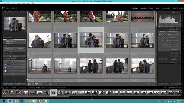Open the Metadata menu
This screenshot has width=184, height=103.
[x=18, y=3]
